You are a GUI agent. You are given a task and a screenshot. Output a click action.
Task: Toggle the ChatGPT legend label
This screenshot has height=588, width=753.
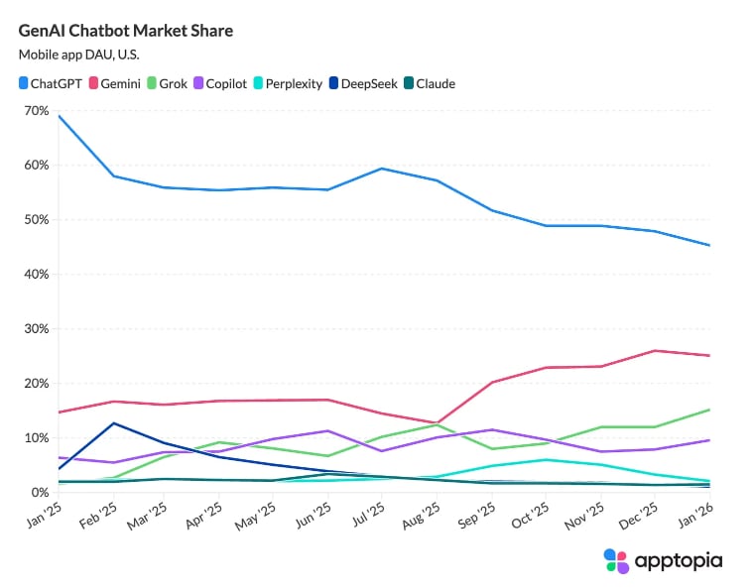click(x=58, y=83)
